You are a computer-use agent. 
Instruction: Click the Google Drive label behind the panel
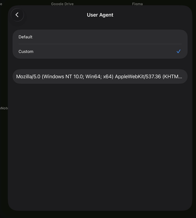[x=62, y=4]
